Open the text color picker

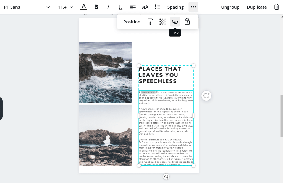point(84,7)
